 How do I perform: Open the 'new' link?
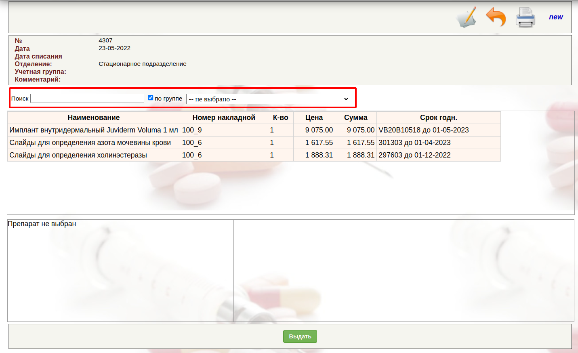555,17
